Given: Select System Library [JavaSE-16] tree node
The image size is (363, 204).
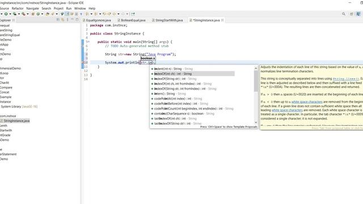Looking at the screenshot, I should (19, 107).
